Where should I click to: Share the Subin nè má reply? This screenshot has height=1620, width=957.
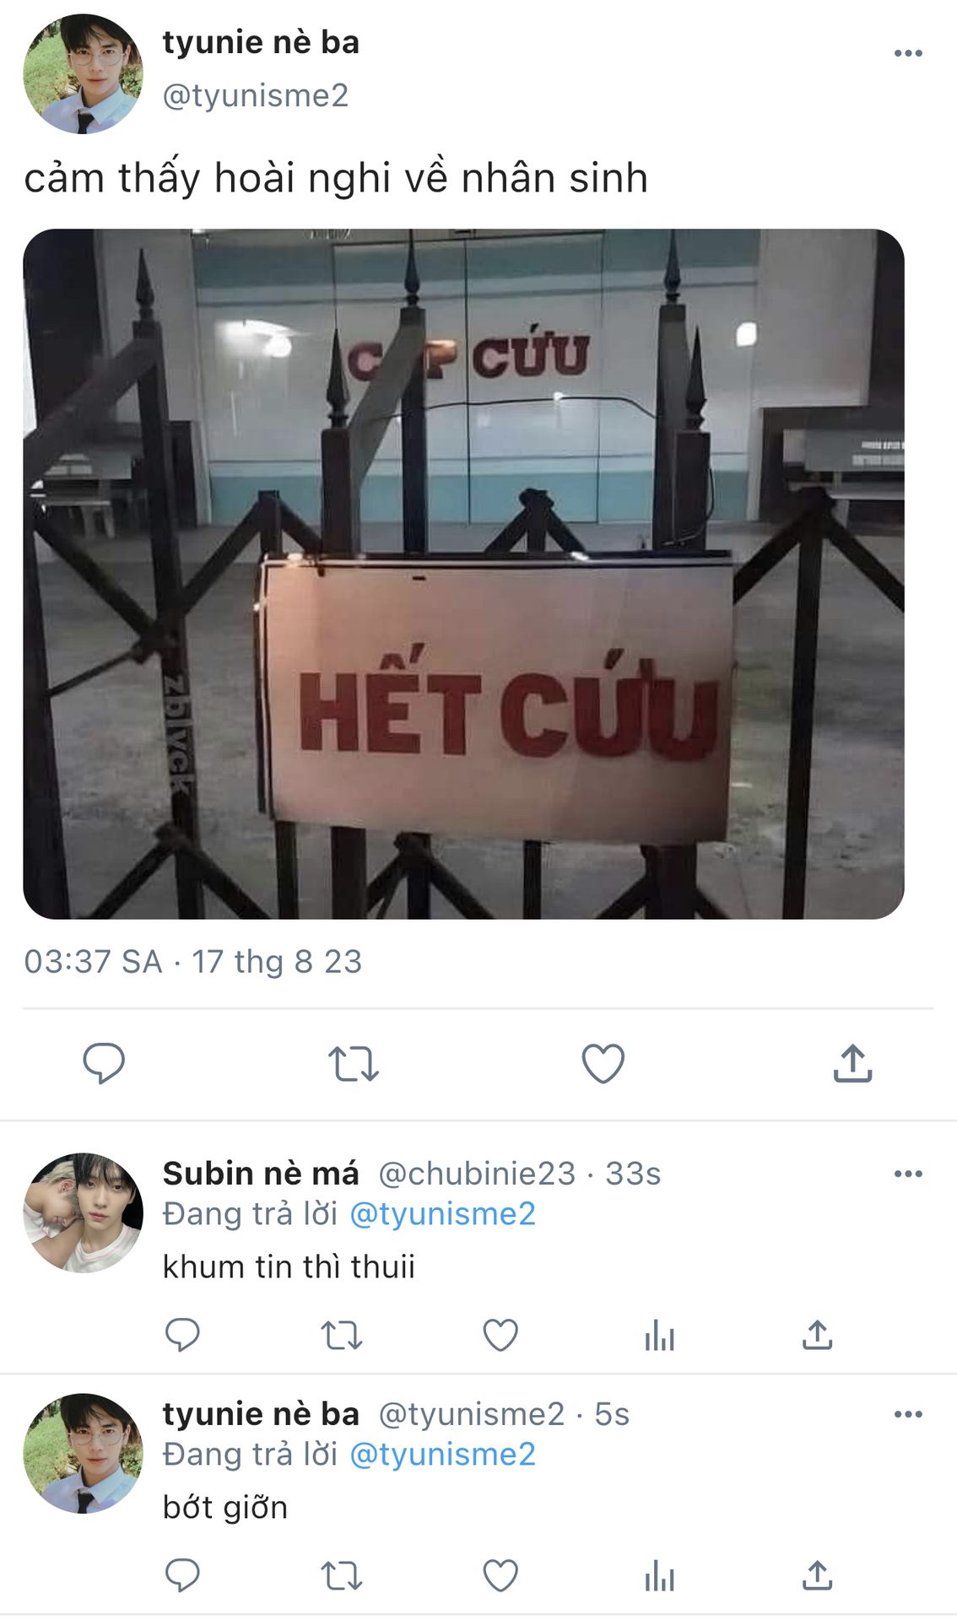point(818,1335)
